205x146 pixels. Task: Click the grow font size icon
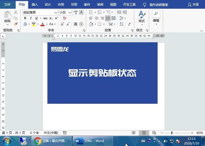click(x=62, y=24)
